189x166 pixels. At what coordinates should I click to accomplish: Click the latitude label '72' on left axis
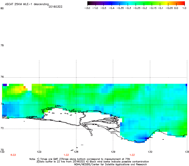tap(2, 128)
